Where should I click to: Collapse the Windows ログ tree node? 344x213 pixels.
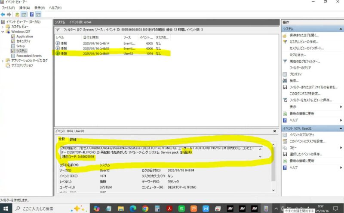[x=3, y=31]
